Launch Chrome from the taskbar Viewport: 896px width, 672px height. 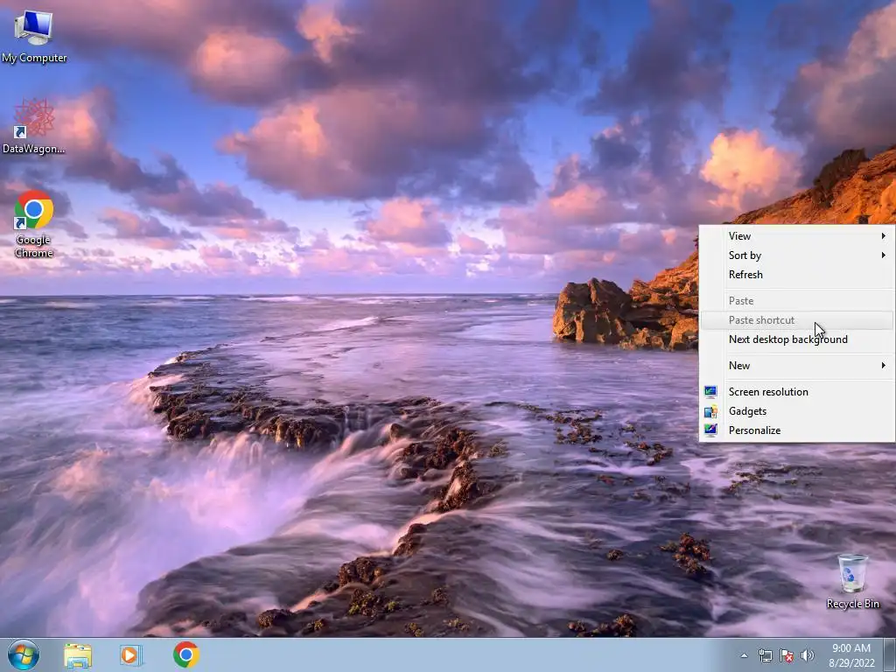pyautogui.click(x=186, y=654)
